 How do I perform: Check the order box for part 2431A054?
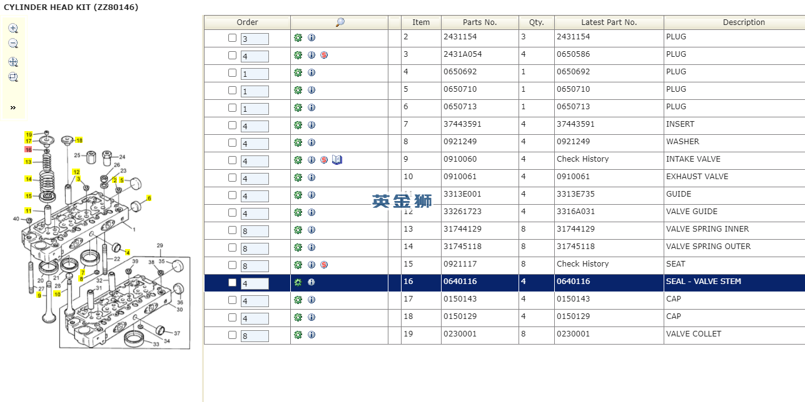[233, 55]
